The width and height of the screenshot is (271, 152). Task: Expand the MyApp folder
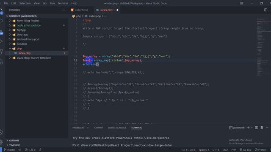[21, 30]
